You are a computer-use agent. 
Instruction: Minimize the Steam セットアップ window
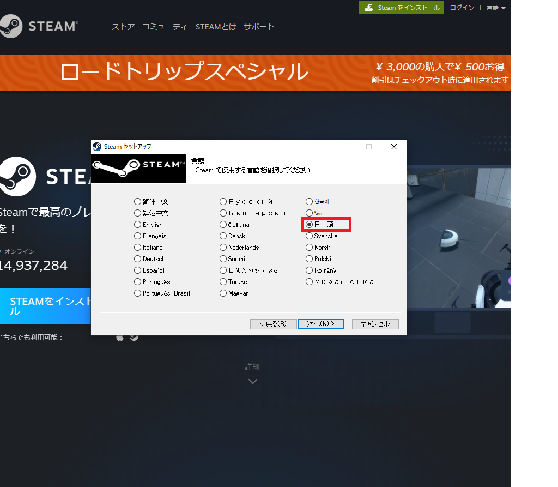[x=344, y=147]
